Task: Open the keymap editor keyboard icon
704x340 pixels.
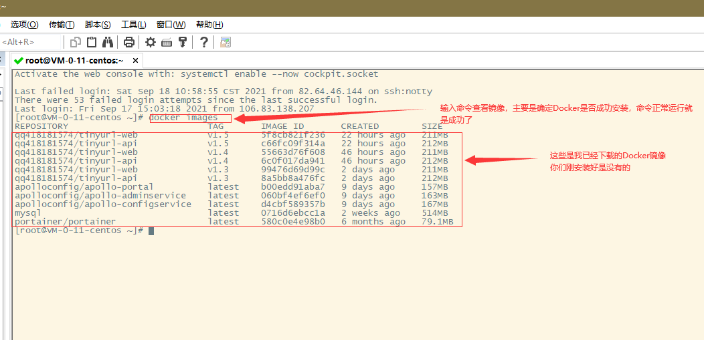Action: (x=167, y=43)
